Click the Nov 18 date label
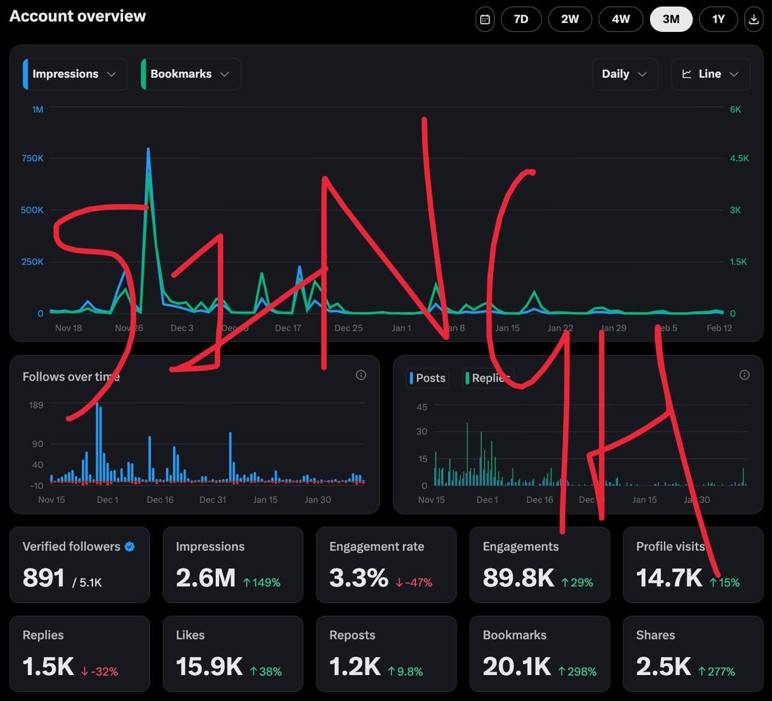Screen dimensions: 772x701 (x=69, y=328)
